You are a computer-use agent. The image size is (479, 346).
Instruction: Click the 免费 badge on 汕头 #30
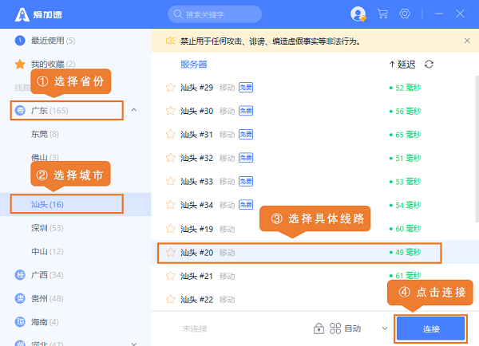point(246,111)
